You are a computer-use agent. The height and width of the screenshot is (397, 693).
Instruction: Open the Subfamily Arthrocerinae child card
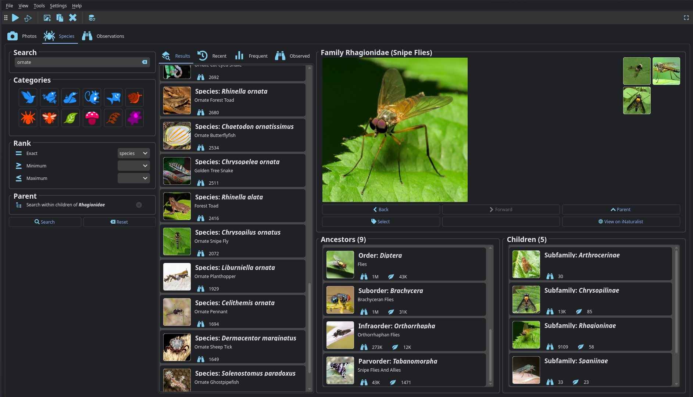pos(590,264)
